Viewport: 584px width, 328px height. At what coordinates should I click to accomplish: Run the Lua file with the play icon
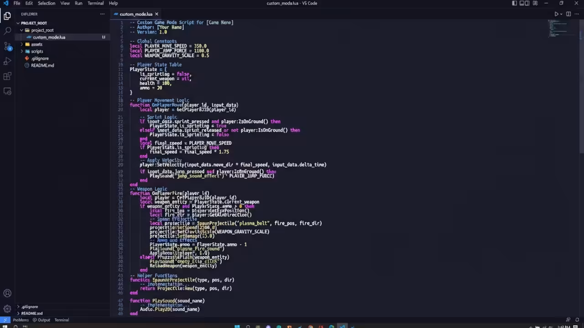pyautogui.click(x=556, y=14)
